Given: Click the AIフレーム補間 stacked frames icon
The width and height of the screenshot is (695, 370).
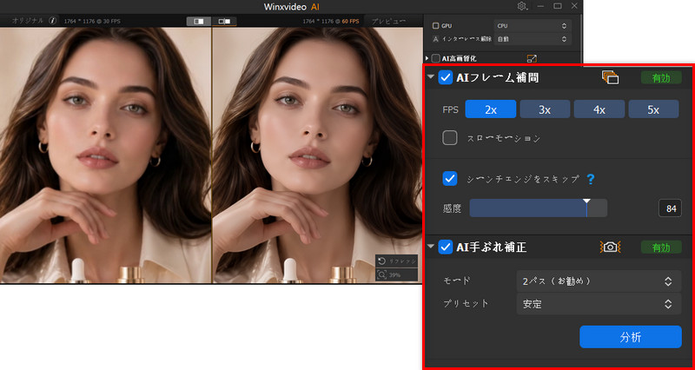Looking at the screenshot, I should pyautogui.click(x=610, y=77).
